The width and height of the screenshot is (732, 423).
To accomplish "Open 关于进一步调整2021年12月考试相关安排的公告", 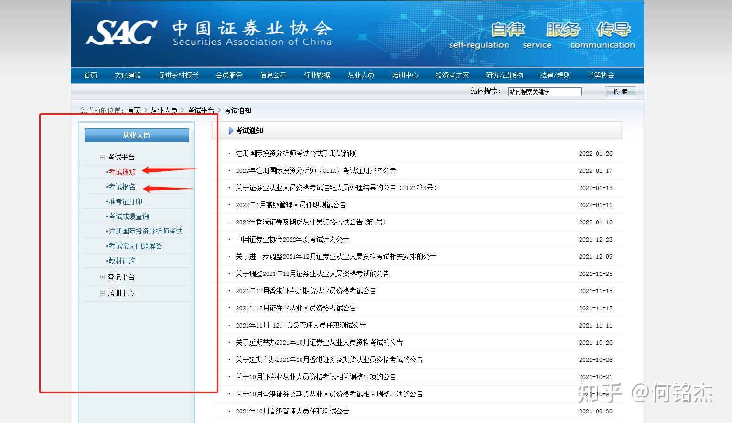I will tap(336, 256).
